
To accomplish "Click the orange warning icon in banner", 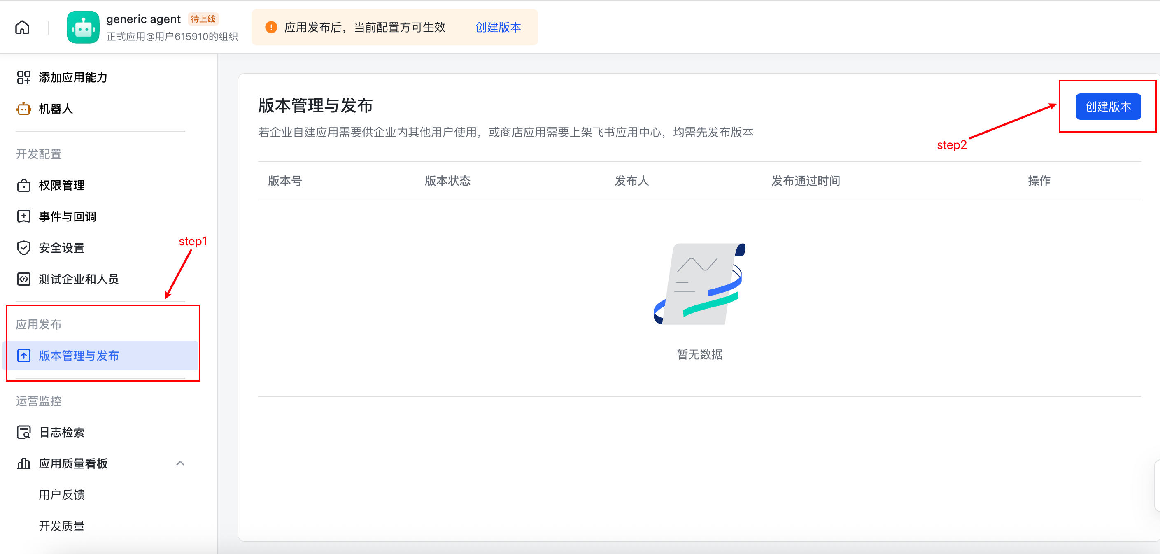I will (x=271, y=28).
